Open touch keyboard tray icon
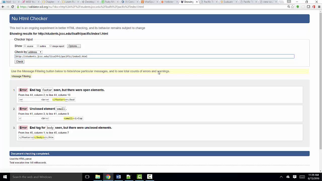The image size is (322, 181). click(x=302, y=177)
